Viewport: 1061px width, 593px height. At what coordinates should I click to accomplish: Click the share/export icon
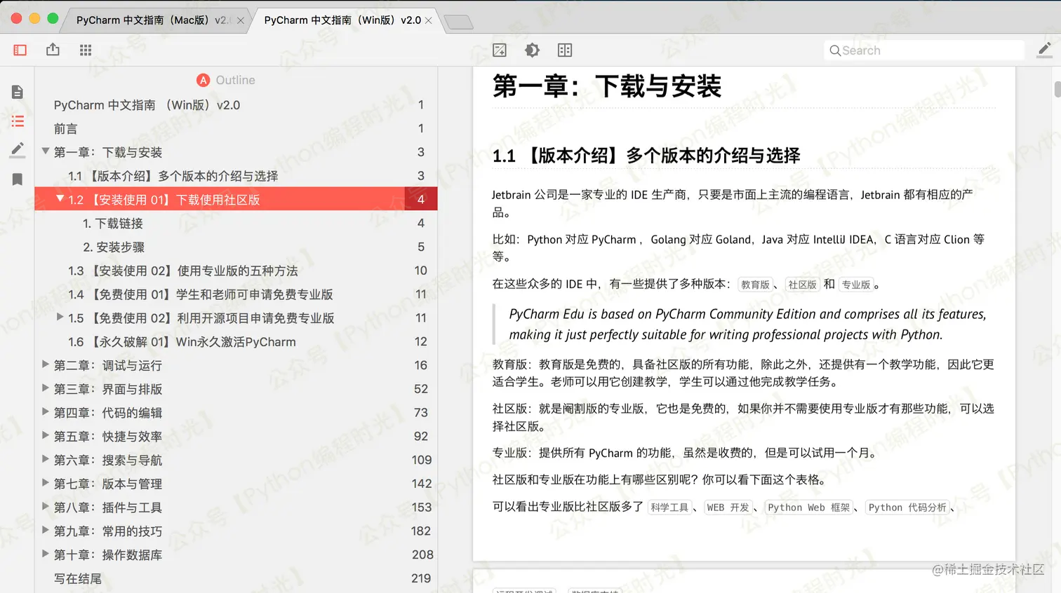pyautogui.click(x=53, y=49)
